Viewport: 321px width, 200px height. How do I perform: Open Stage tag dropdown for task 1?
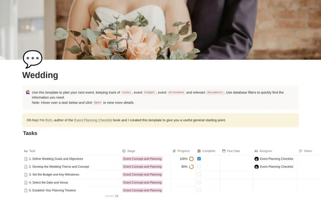click(x=142, y=159)
